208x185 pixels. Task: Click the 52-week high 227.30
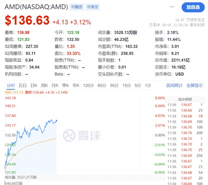pos(32,46)
